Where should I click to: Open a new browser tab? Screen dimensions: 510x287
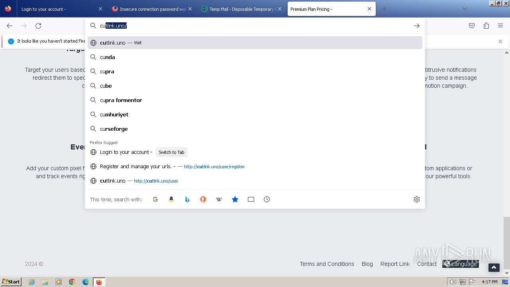384,9
